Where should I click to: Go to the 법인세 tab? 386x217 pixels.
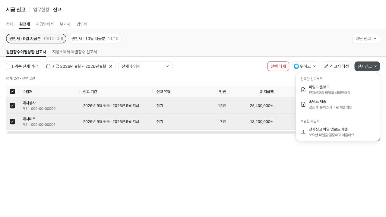(x=82, y=24)
